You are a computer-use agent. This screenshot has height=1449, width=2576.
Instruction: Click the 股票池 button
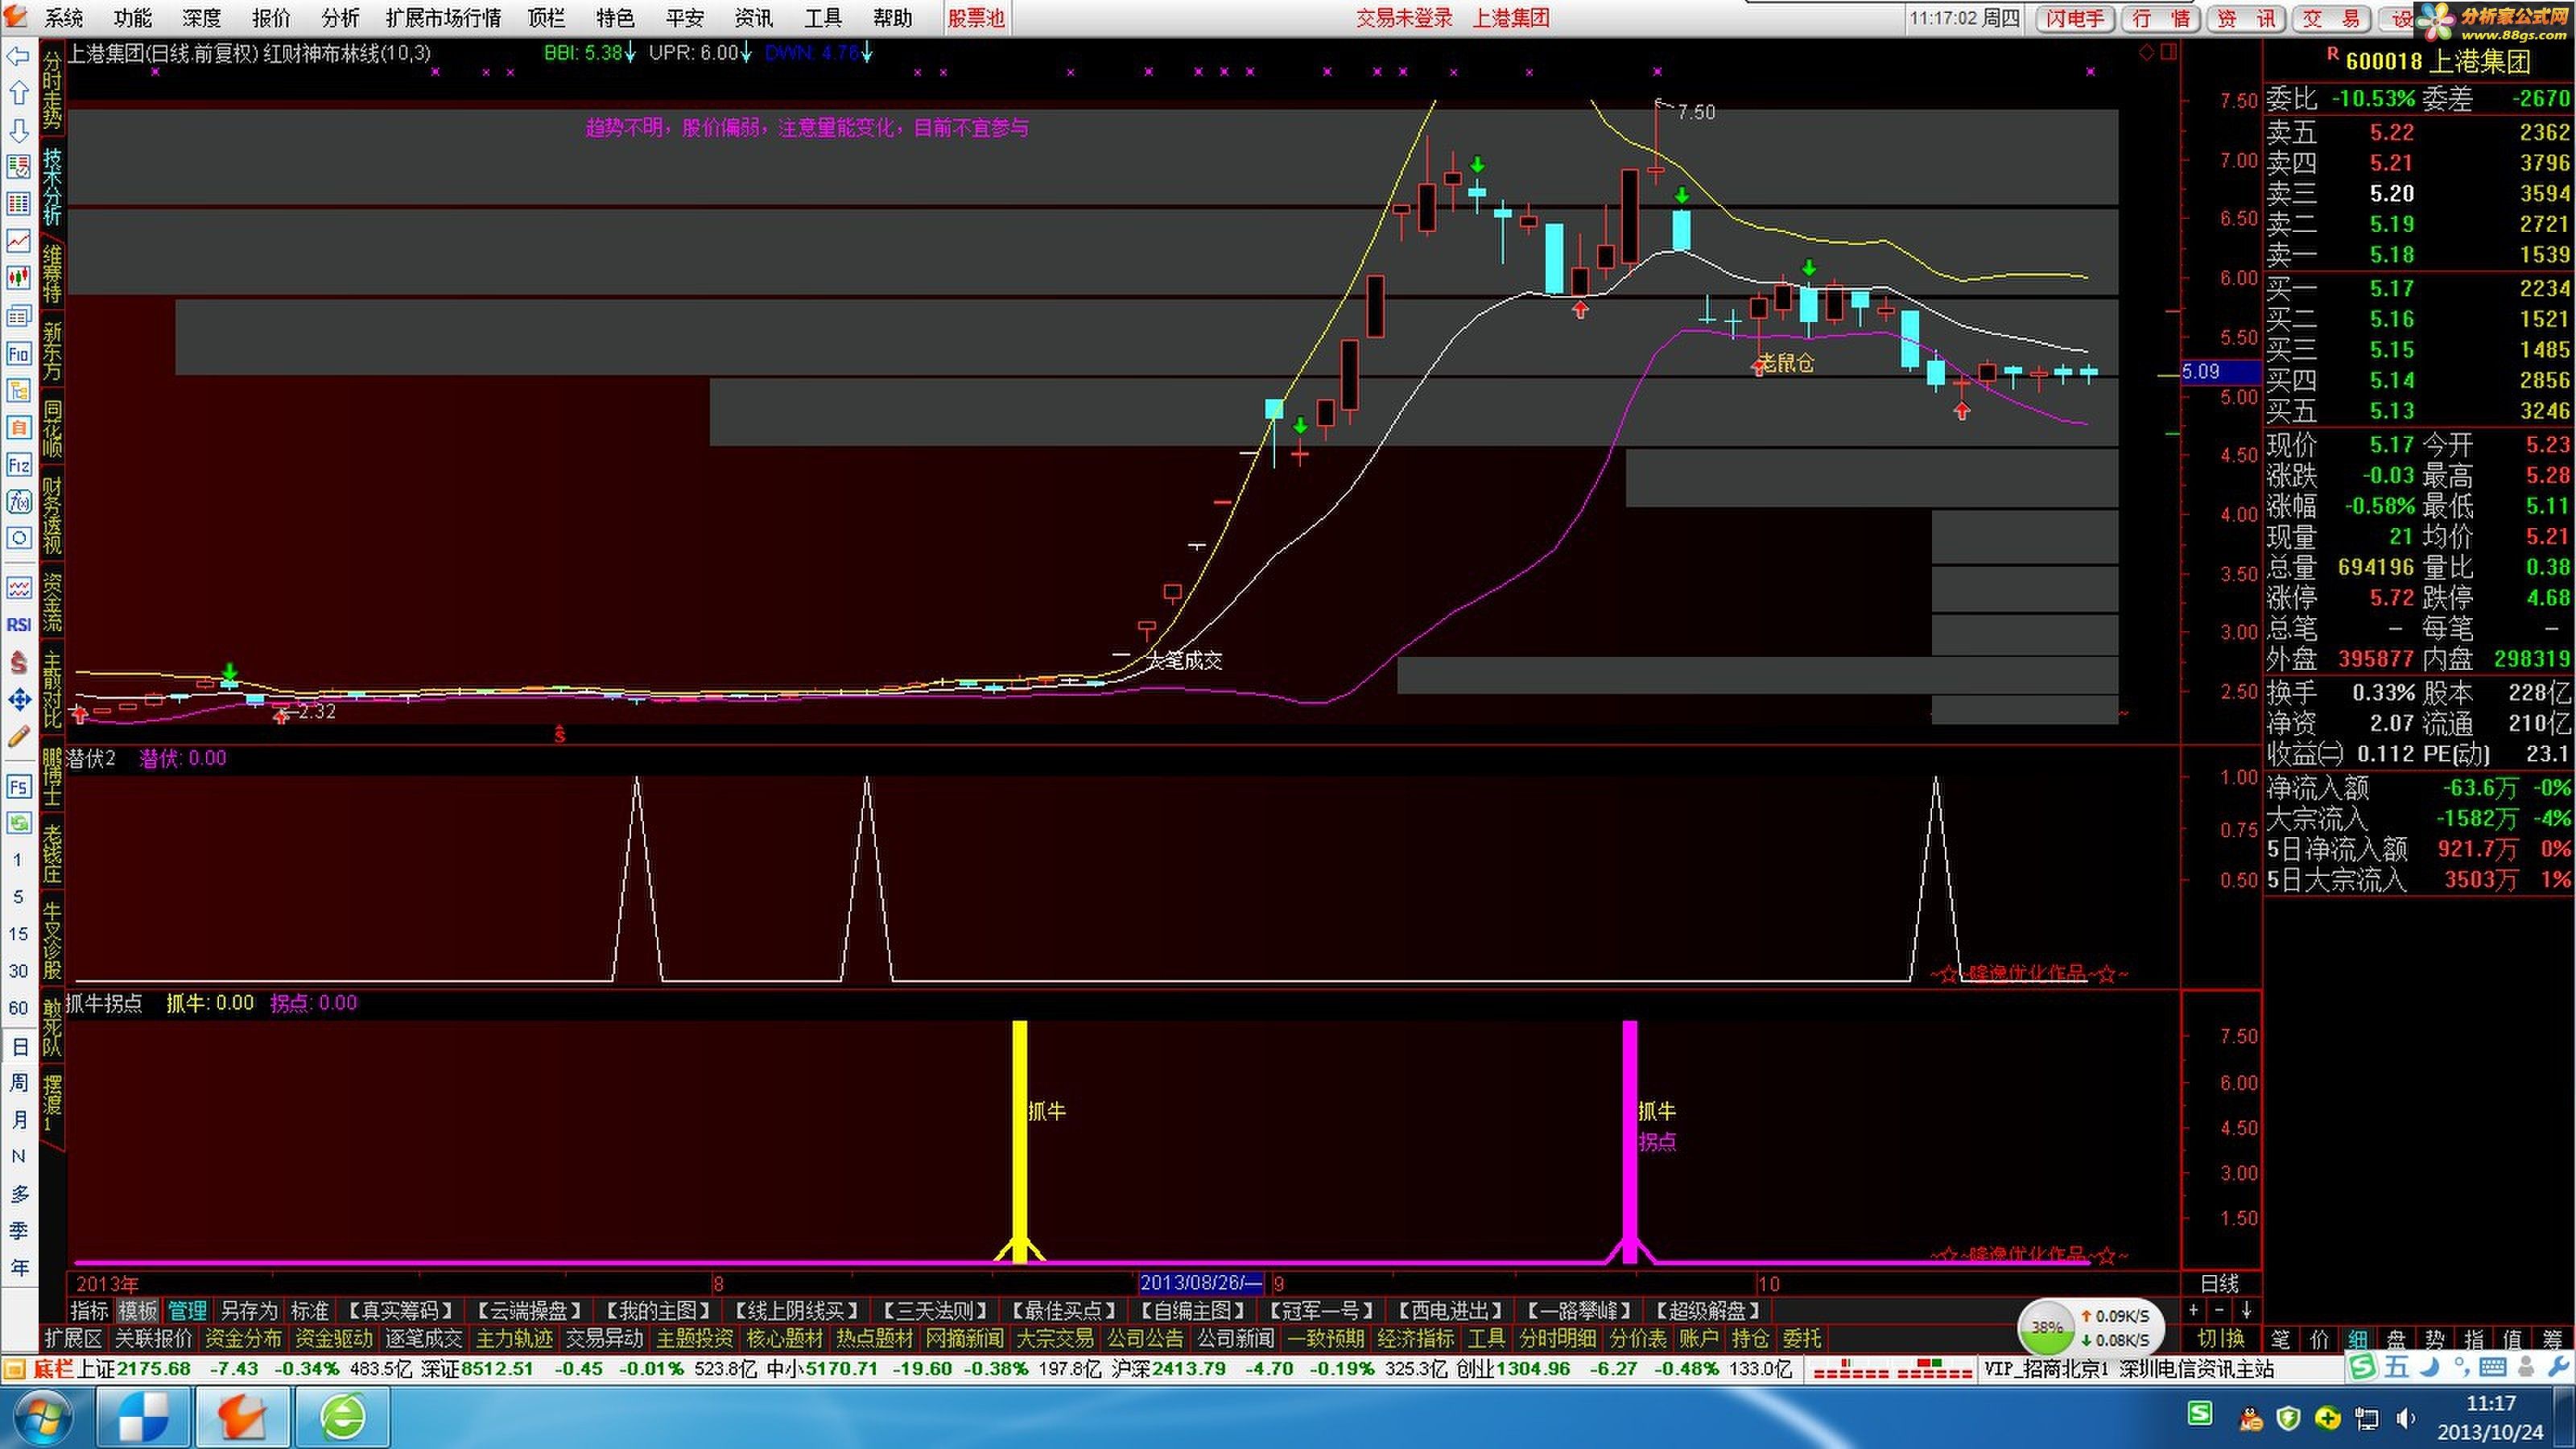[x=976, y=18]
